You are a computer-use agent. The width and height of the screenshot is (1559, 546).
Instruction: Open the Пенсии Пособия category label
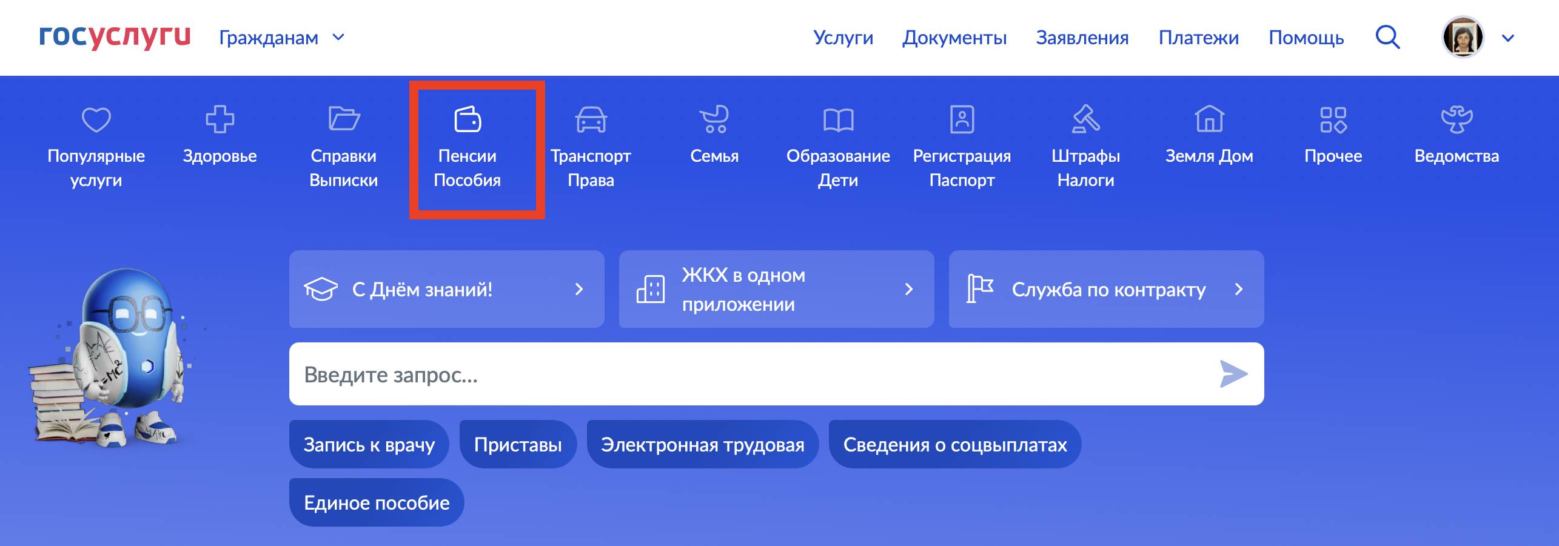click(468, 168)
